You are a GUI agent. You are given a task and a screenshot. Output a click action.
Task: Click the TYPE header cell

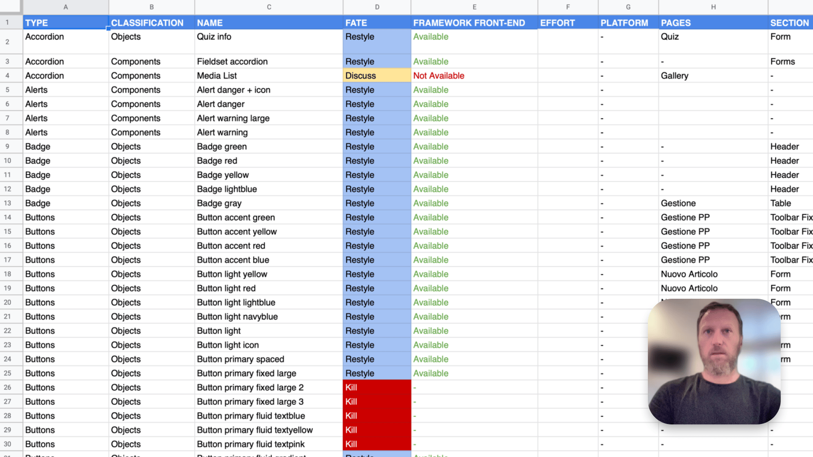click(66, 23)
